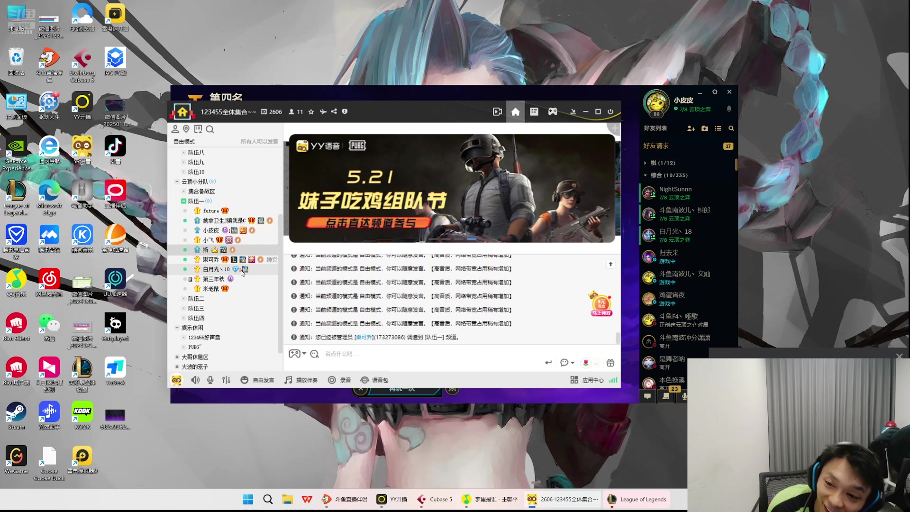Click add friend icon in League friends panel
The image size is (910, 512).
point(691,128)
